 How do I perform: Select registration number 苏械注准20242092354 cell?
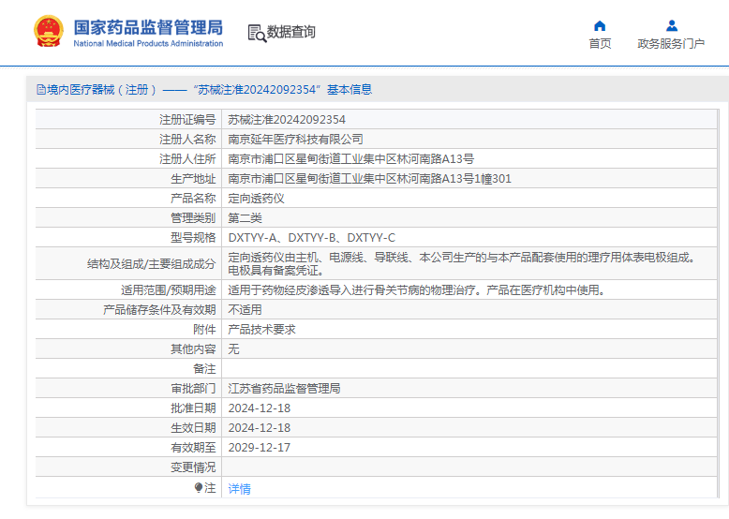point(287,120)
